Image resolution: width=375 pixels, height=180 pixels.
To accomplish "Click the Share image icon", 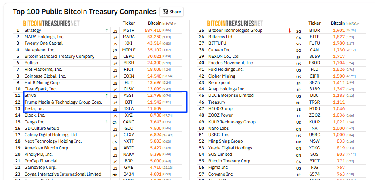I will point(165,12).
